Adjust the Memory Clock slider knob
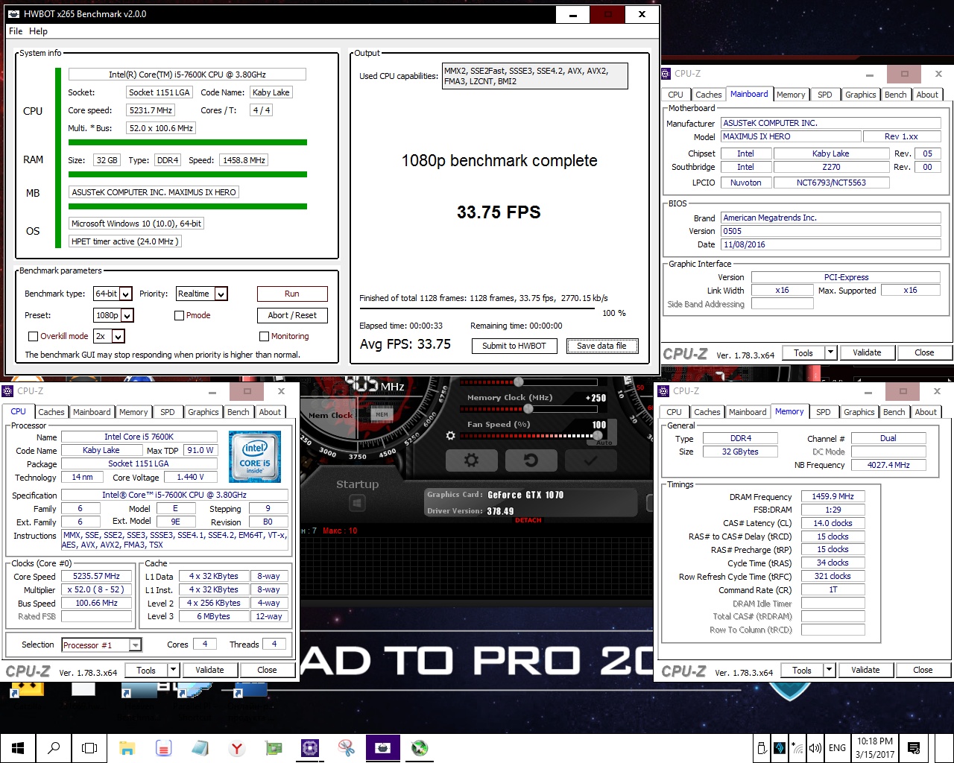 528,409
